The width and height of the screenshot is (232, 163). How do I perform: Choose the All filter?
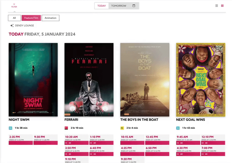(14, 18)
